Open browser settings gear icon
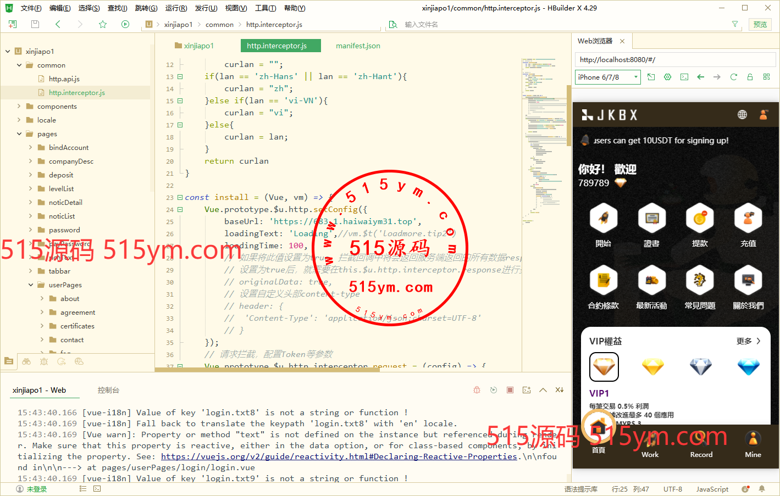Screen dimensions: 780x496 click(x=667, y=77)
